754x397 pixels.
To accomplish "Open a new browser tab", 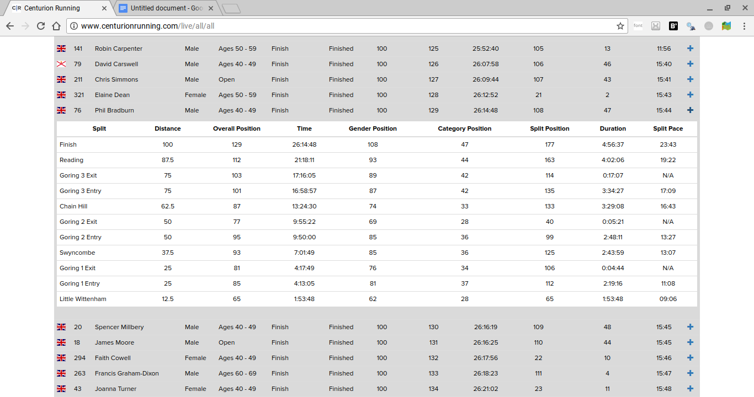I will point(231,8).
